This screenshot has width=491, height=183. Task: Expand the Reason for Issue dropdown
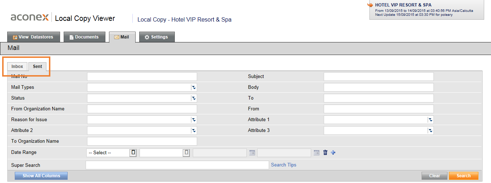tap(194, 120)
